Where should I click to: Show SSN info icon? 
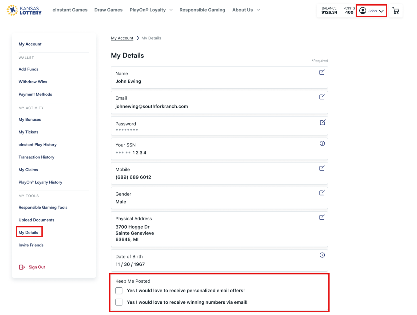point(322,143)
